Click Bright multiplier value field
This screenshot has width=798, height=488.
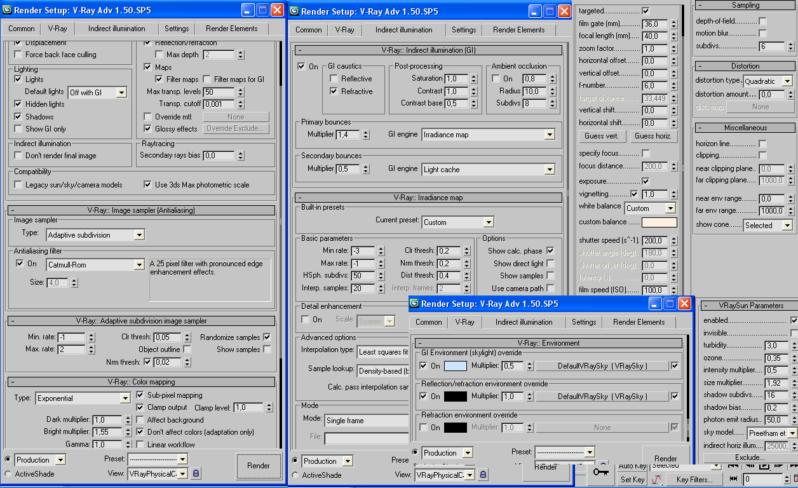[x=107, y=432]
